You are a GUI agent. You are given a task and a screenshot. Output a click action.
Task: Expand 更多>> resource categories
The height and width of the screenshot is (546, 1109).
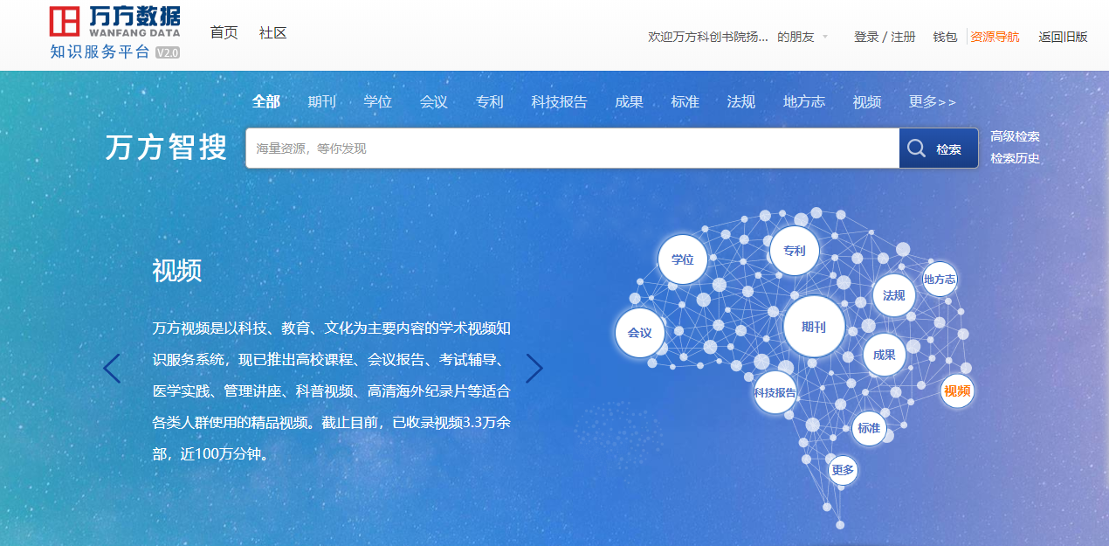coord(932,102)
